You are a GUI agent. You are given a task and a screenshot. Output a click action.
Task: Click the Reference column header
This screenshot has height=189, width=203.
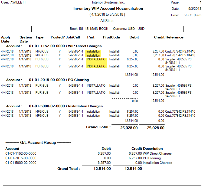pos(174,37)
